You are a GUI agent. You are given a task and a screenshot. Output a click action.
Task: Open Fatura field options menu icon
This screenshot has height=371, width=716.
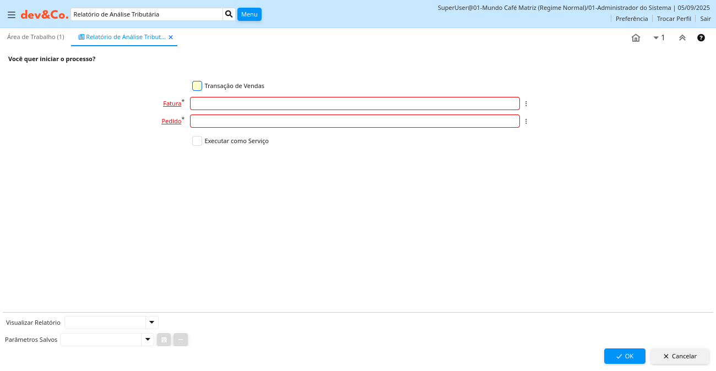(526, 103)
